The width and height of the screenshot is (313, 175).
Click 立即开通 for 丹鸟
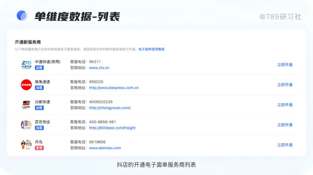pos(284,145)
